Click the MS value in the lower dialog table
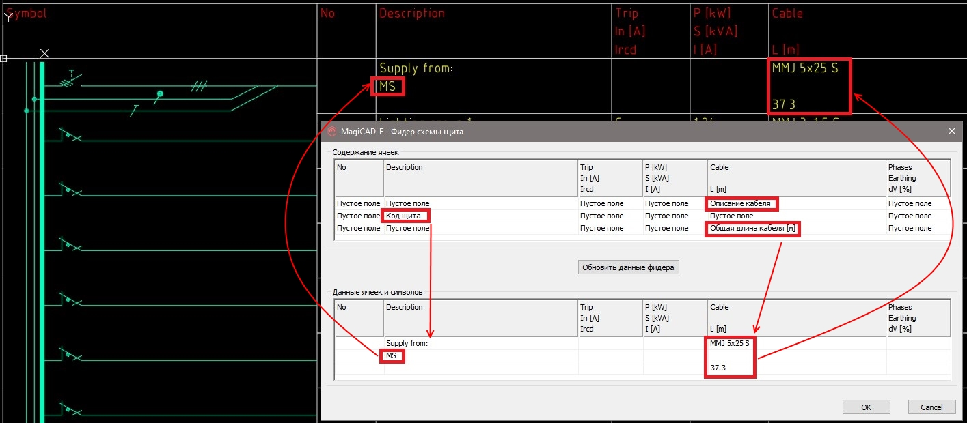 point(392,355)
